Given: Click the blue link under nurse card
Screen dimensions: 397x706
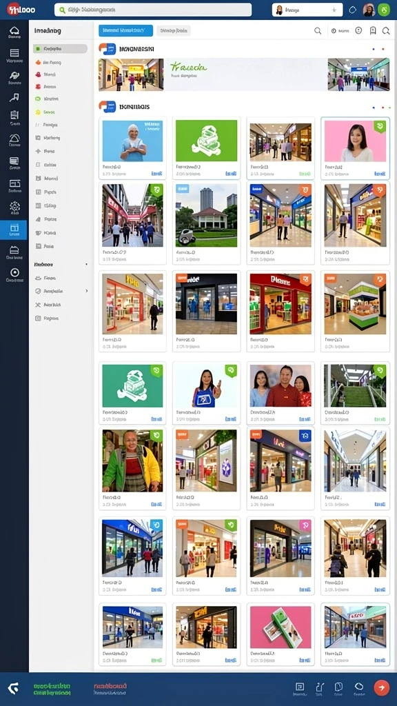Looking at the screenshot, I should (156, 173).
